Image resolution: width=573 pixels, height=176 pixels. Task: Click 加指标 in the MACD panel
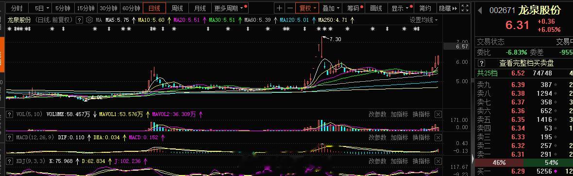[x=399, y=137]
